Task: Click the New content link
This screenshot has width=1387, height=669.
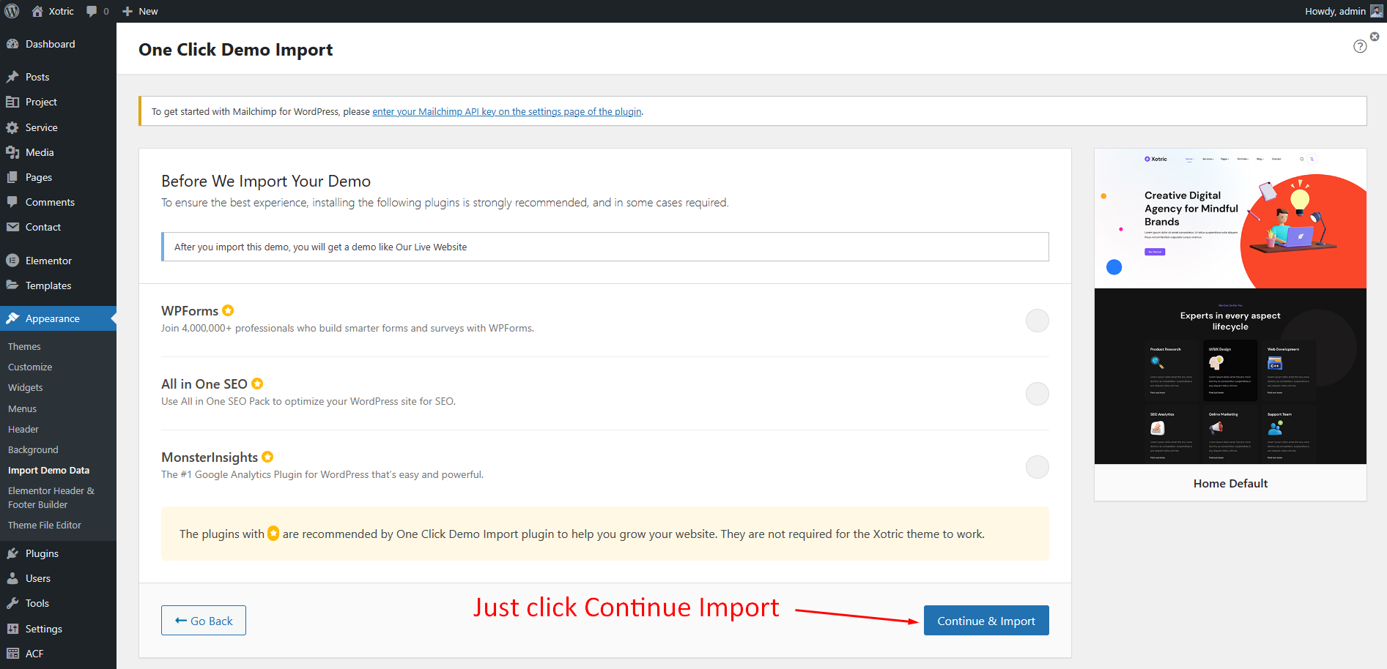Action: point(148,11)
